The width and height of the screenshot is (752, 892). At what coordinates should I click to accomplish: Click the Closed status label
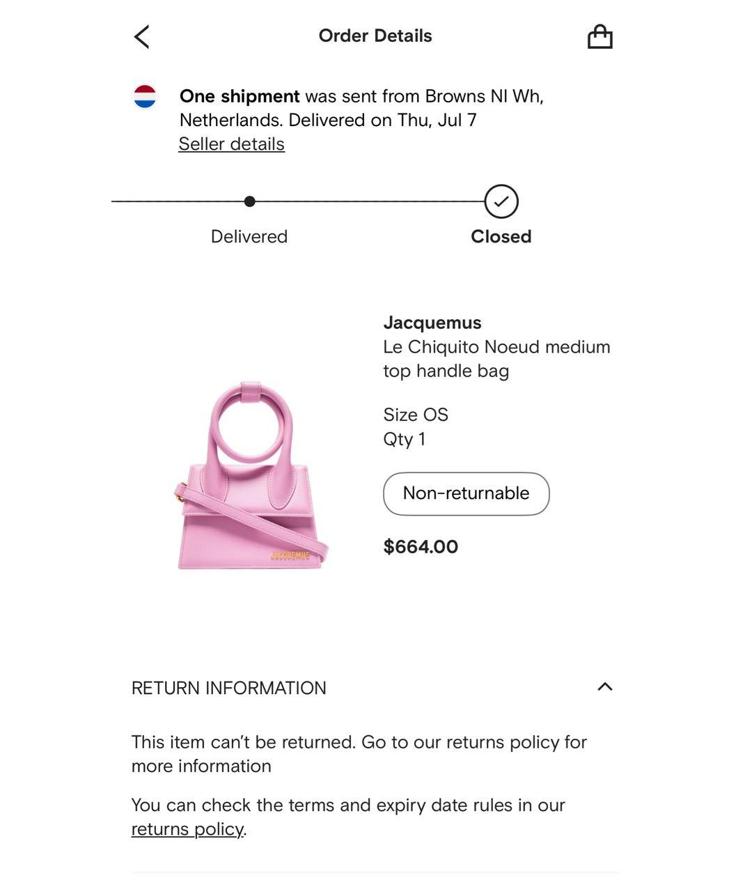501,237
